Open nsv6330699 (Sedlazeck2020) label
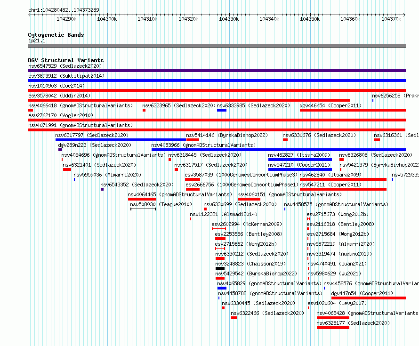 [240, 204]
